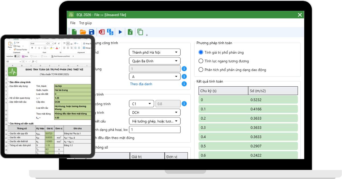Save the file using the blue floppy icon

91,32
